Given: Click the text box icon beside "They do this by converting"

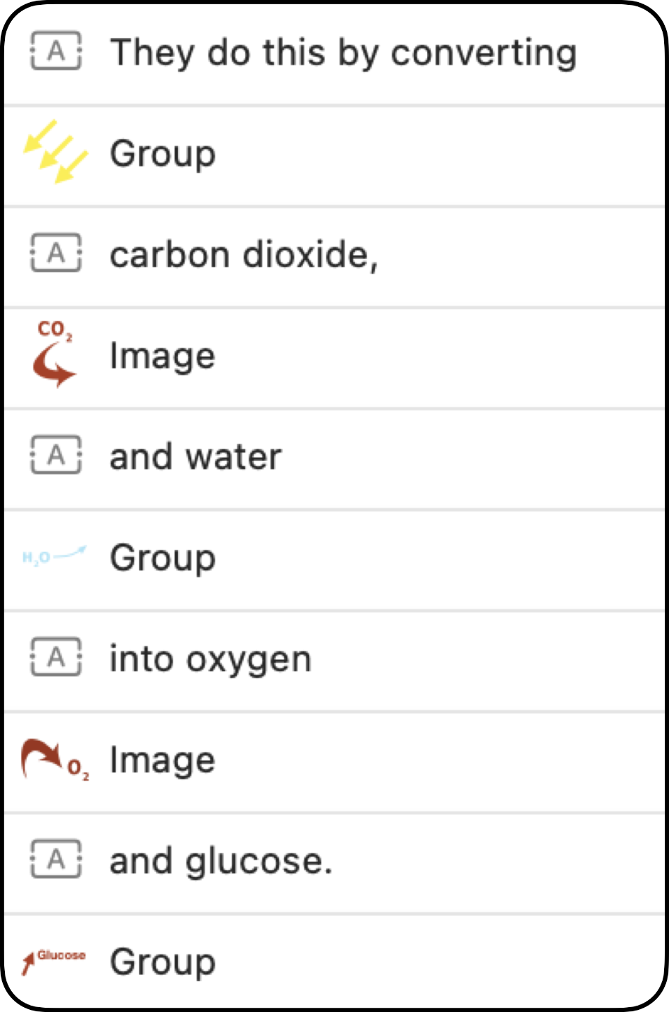Looking at the screenshot, I should coord(56,51).
